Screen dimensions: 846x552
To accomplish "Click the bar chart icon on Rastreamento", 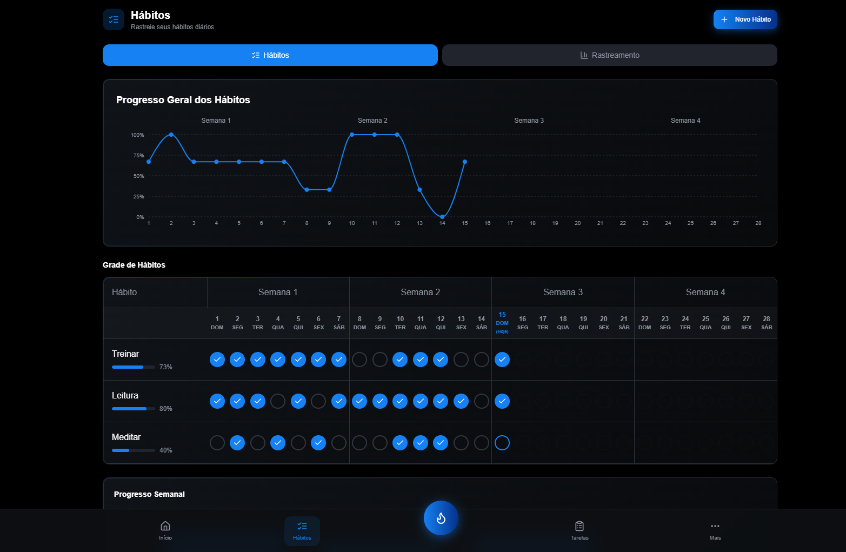I will point(584,55).
